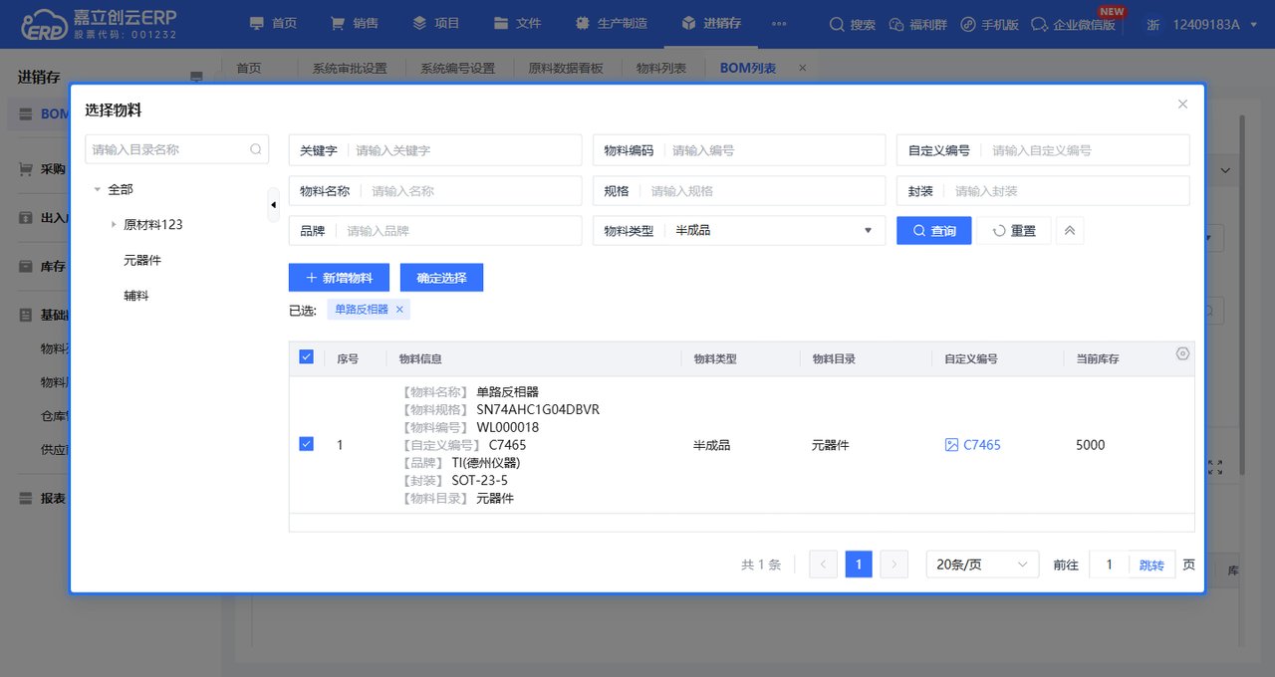Click the sidebar collapse icon beside 进销存
This screenshot has width=1275, height=677.
196,77
